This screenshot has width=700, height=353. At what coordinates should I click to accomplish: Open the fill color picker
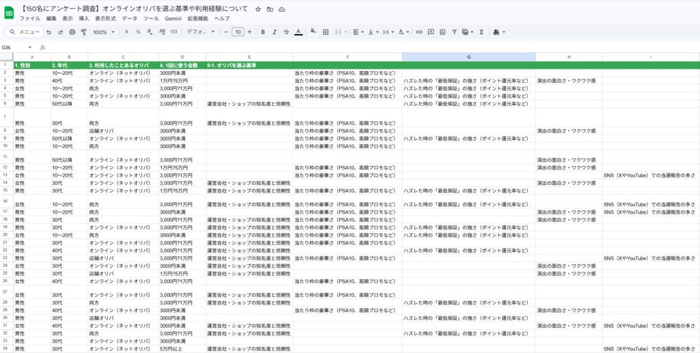click(x=313, y=32)
